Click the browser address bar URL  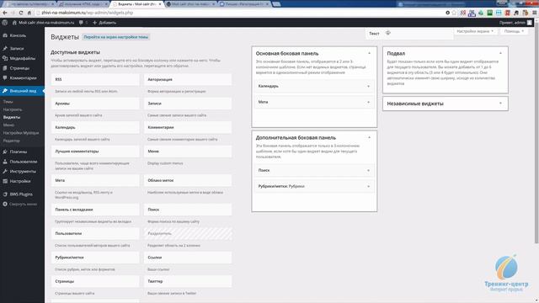point(87,13)
